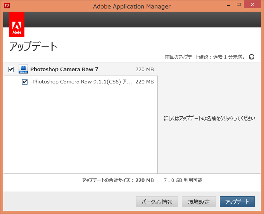The height and width of the screenshot is (214, 264).
Task: Click the 7.0 GB 利用可能 text
Action: (183, 180)
